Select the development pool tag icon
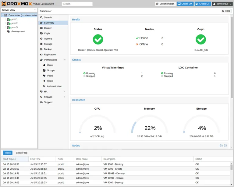Viewport: 234px width, 187px height. point(9,31)
